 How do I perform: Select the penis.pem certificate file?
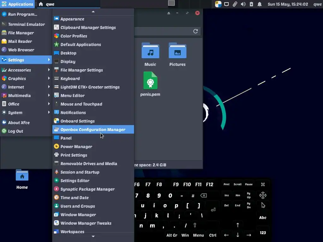pyautogui.click(x=150, y=84)
